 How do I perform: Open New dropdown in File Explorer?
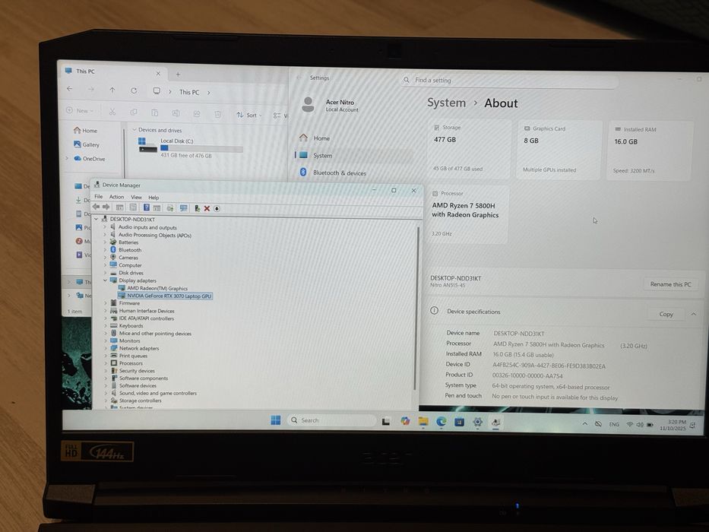[80, 110]
